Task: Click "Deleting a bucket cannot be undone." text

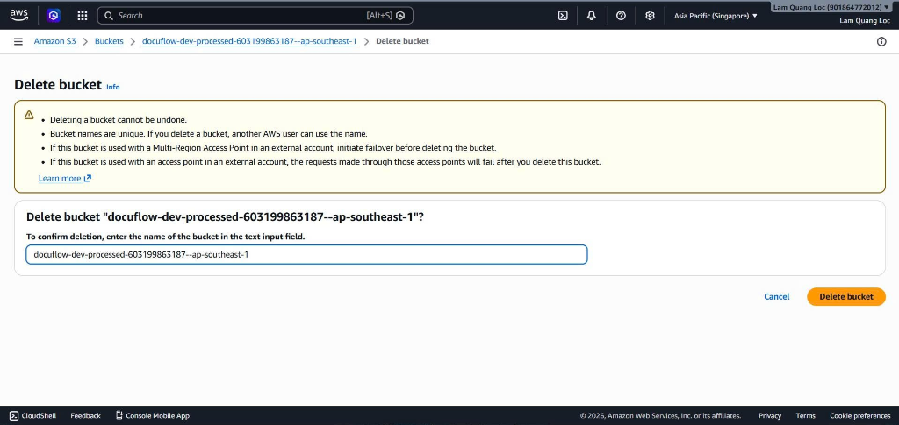Action: 119,120
